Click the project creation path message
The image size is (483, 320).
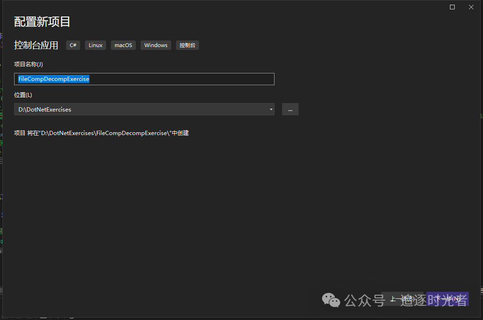click(x=101, y=133)
